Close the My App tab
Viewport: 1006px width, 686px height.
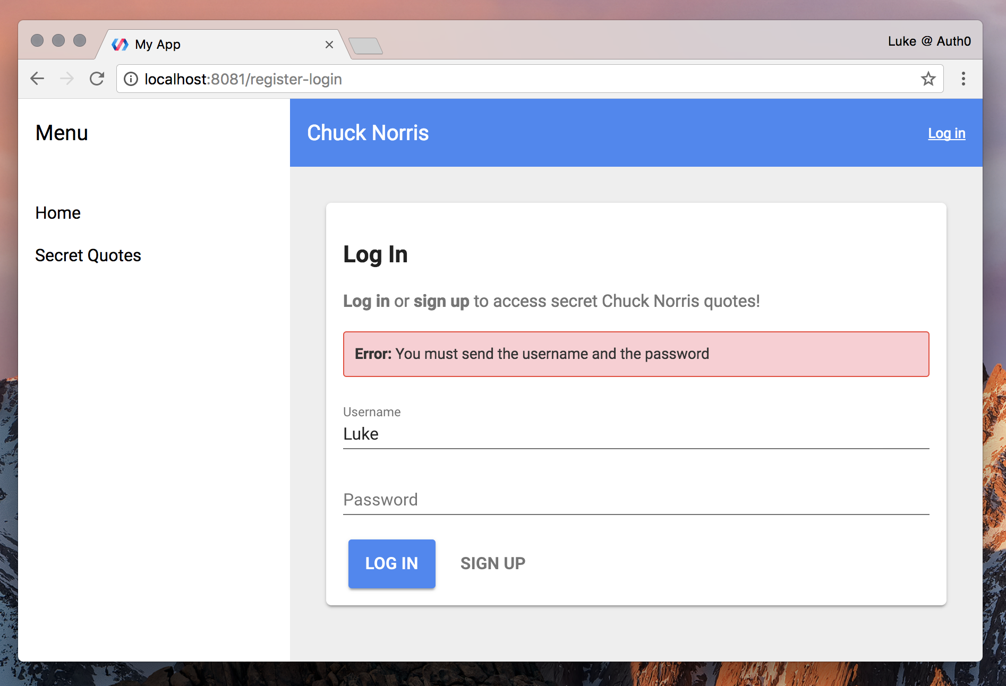(x=329, y=45)
